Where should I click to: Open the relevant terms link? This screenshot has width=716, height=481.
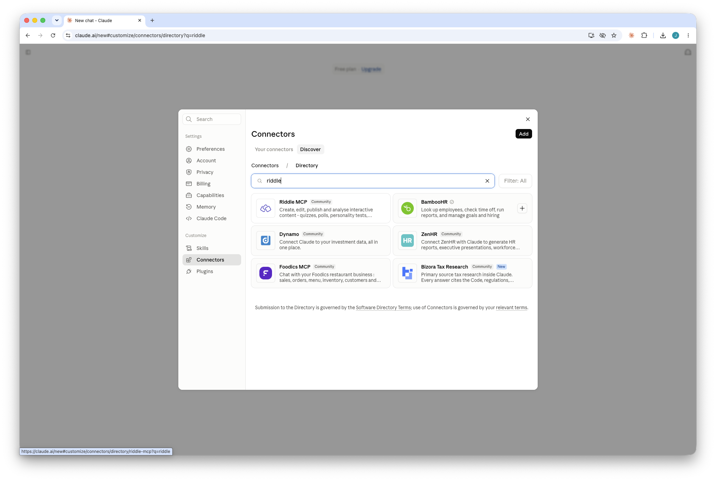tap(511, 307)
